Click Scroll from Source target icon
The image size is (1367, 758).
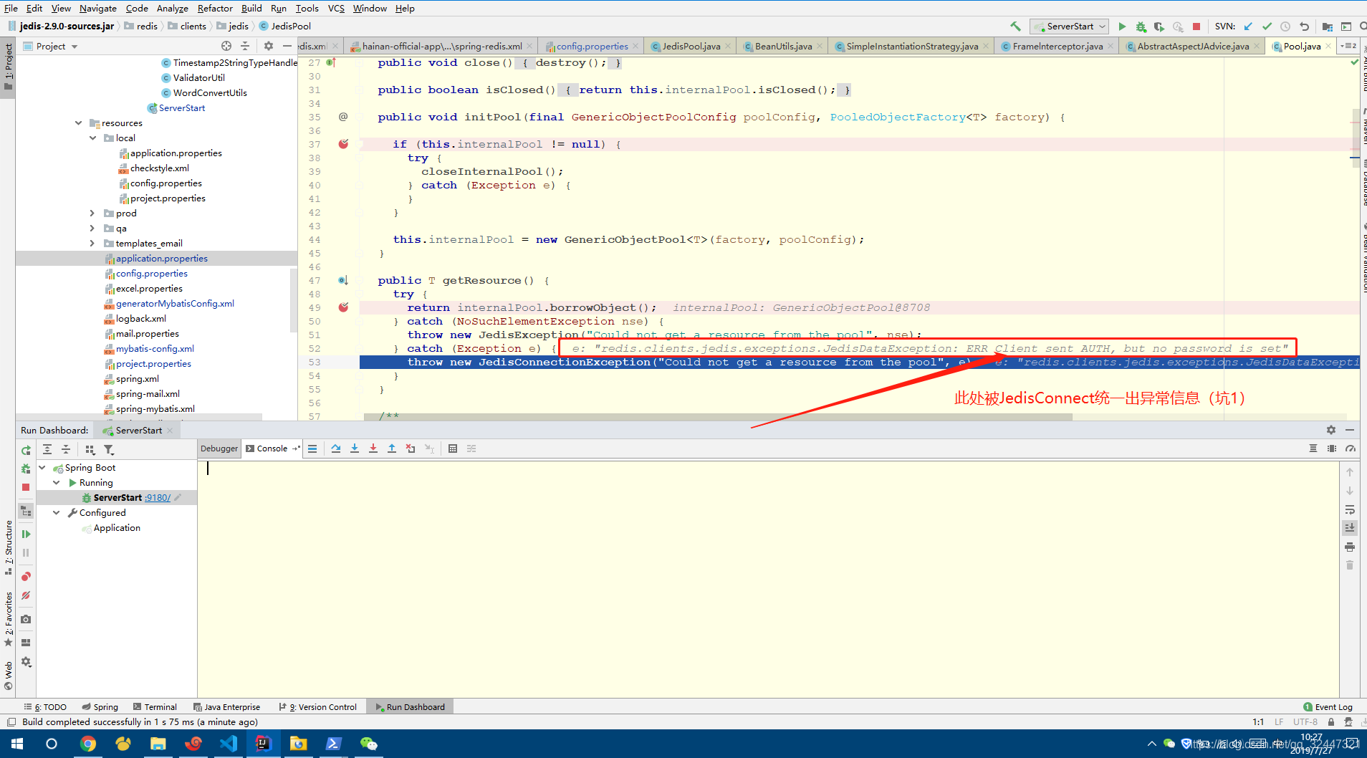226,46
